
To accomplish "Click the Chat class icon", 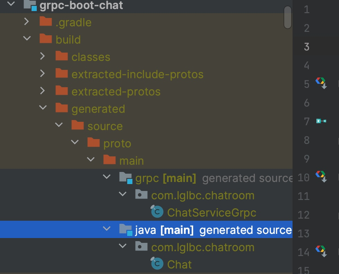I will (157, 264).
